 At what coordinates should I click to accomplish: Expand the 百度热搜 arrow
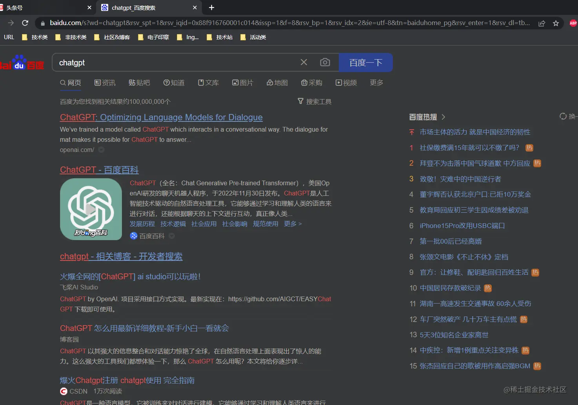[x=443, y=117]
